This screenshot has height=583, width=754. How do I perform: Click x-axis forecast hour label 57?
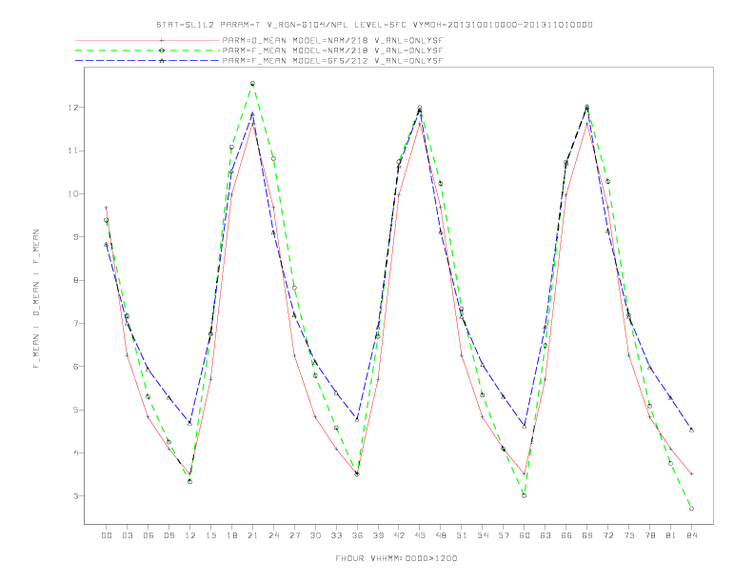click(x=504, y=535)
